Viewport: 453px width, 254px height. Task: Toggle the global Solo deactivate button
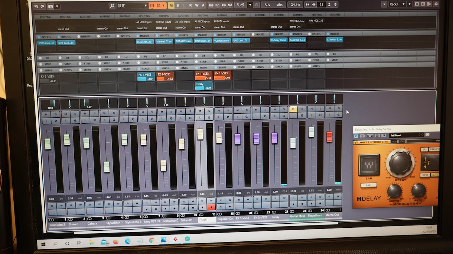pos(177,5)
